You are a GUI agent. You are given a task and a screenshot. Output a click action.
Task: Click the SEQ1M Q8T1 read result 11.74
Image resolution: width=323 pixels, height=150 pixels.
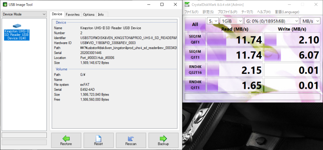(235, 40)
